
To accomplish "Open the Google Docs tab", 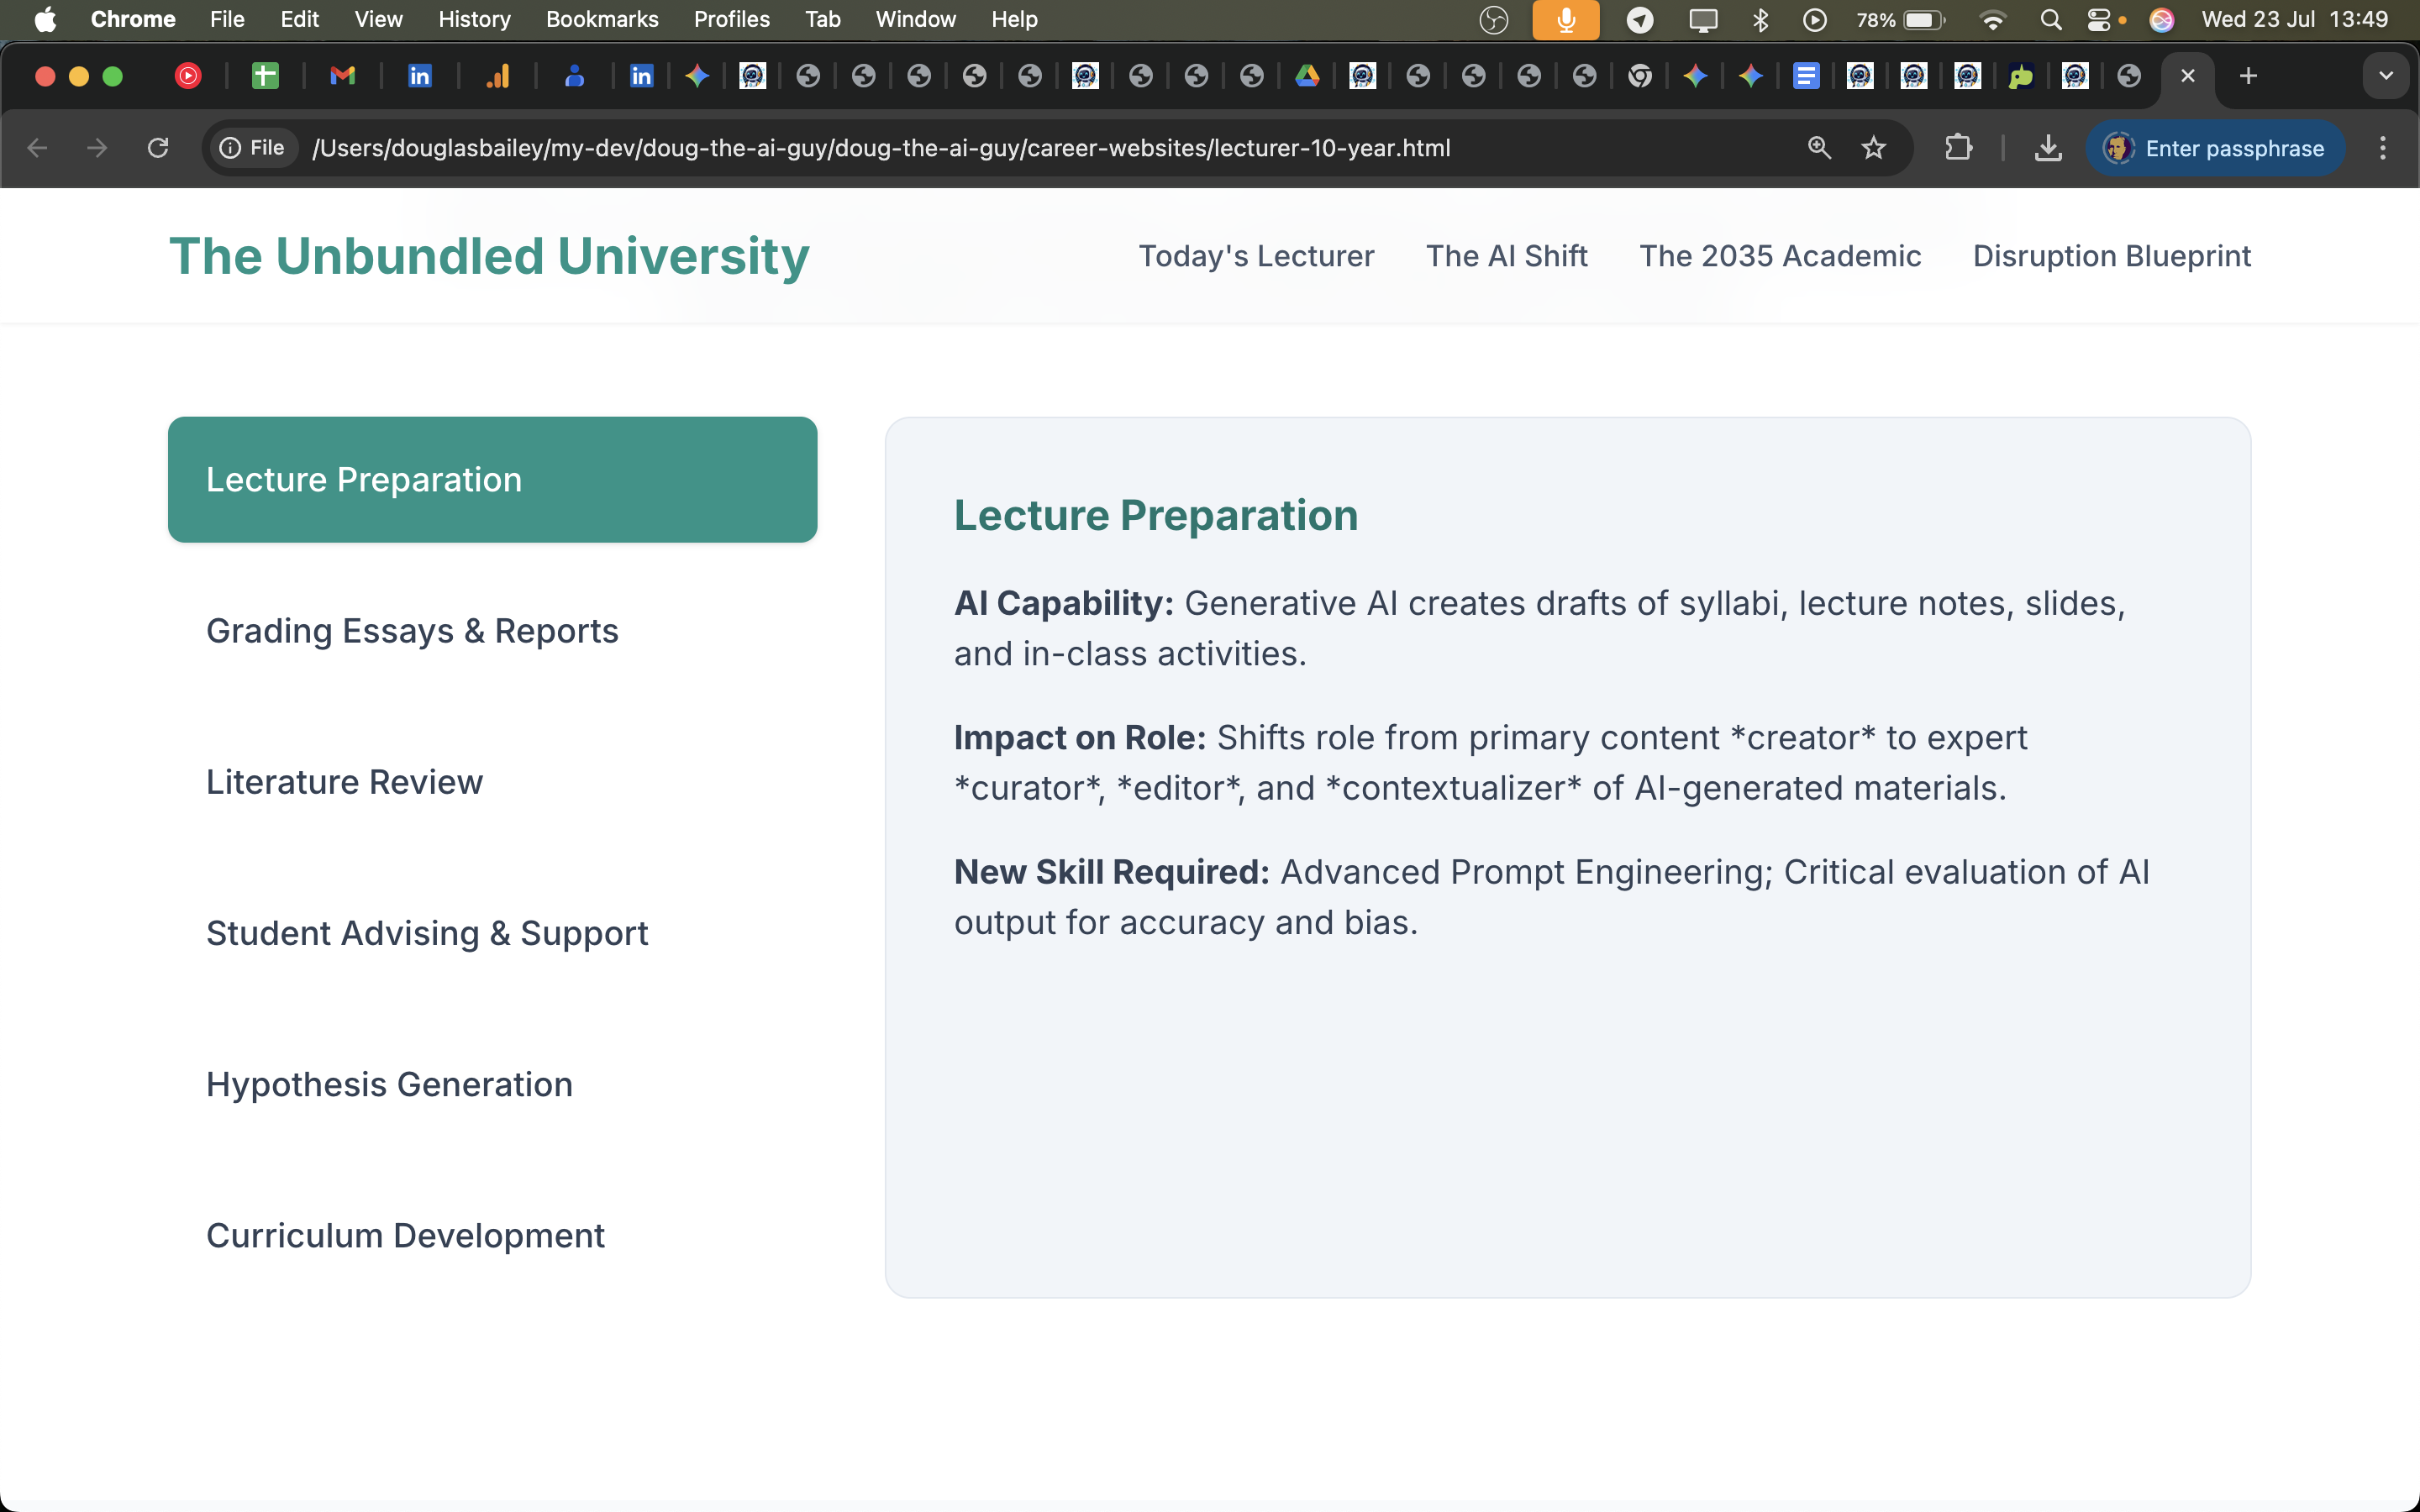I will tap(1806, 76).
